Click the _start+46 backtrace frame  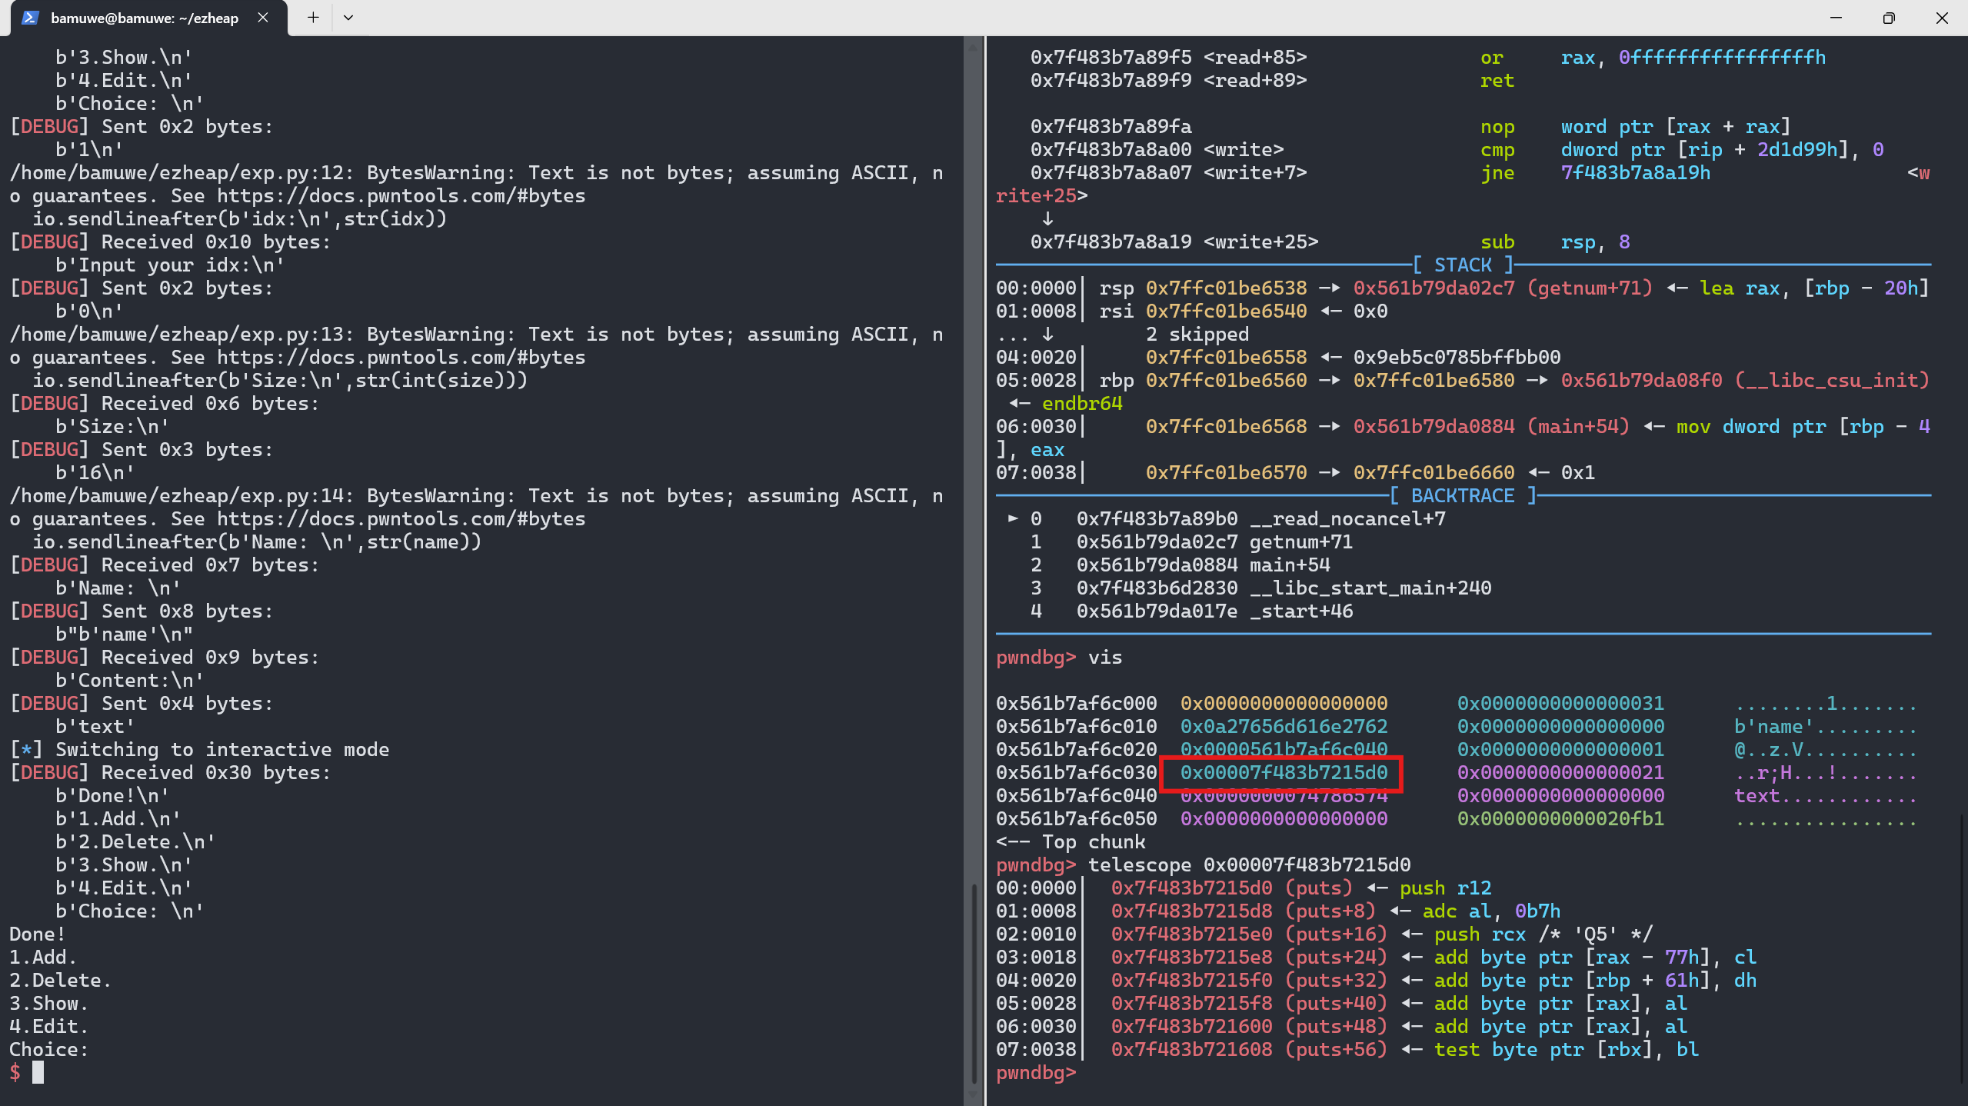(x=1191, y=611)
